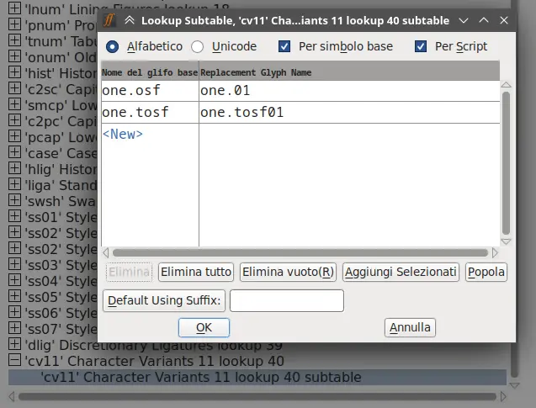Toggle the Per simbolo base checkbox
The height and width of the screenshot is (408, 536).
284,46
